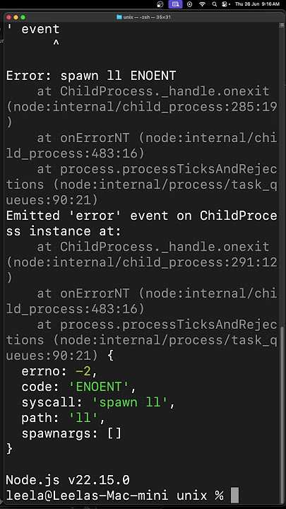286x509 pixels.
Task: Open the Control Center icon
Action: (224, 4)
